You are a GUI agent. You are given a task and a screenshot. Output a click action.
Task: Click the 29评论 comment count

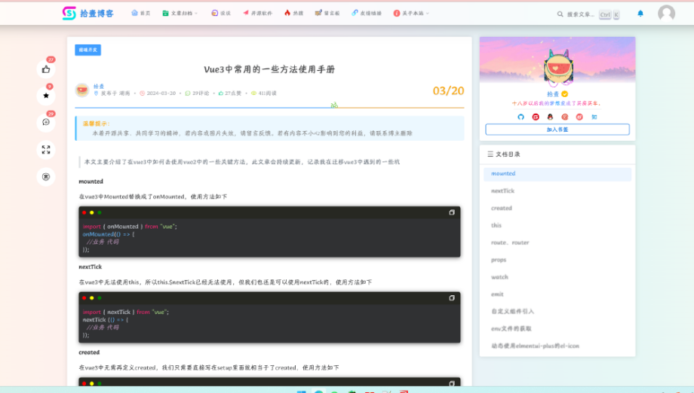(197, 93)
